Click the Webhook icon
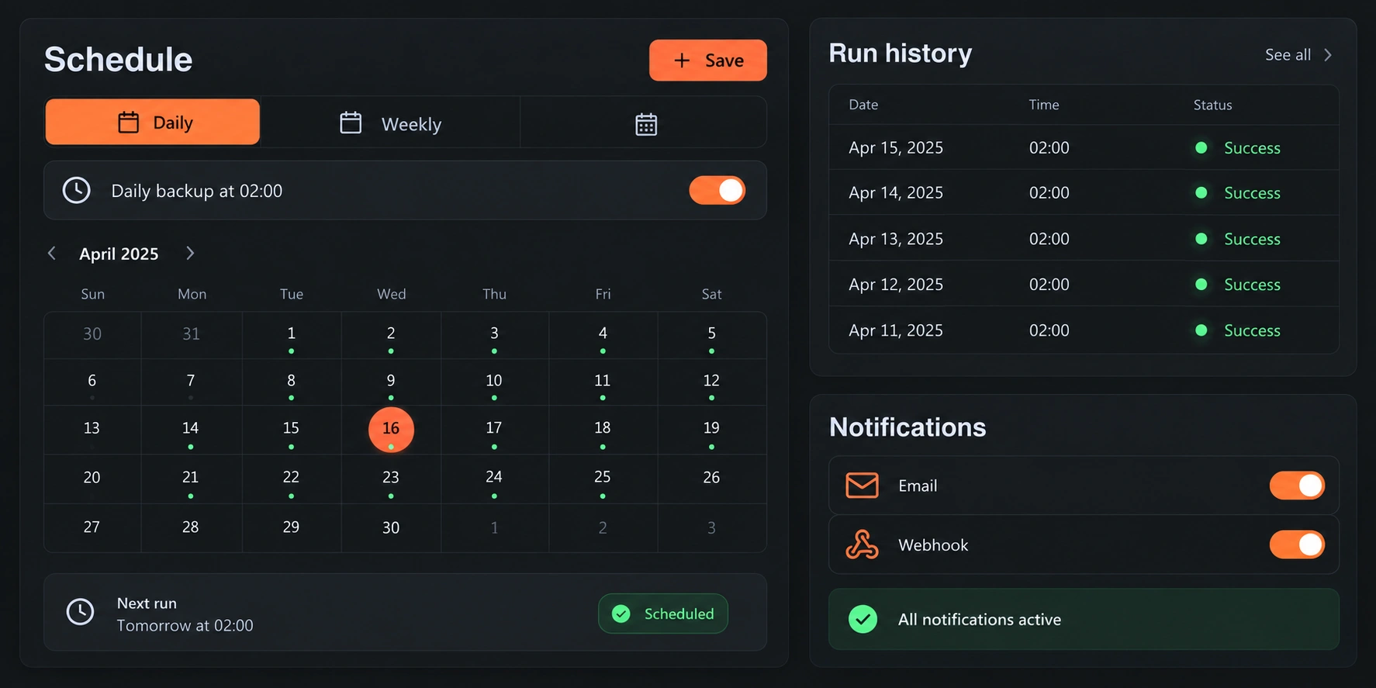1376x688 pixels. (862, 545)
